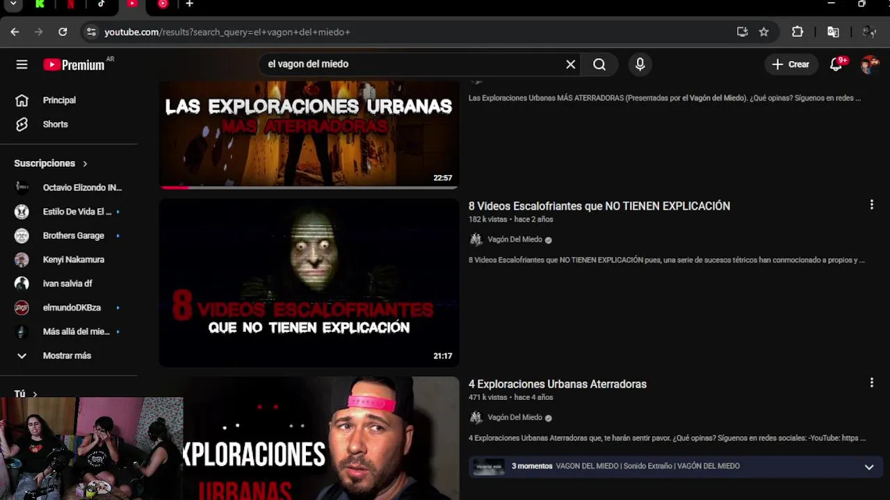Open Vagón Del Miedo channel under 4 Exploraciones
Image resolution: width=890 pixels, height=500 pixels.
pyautogui.click(x=515, y=417)
